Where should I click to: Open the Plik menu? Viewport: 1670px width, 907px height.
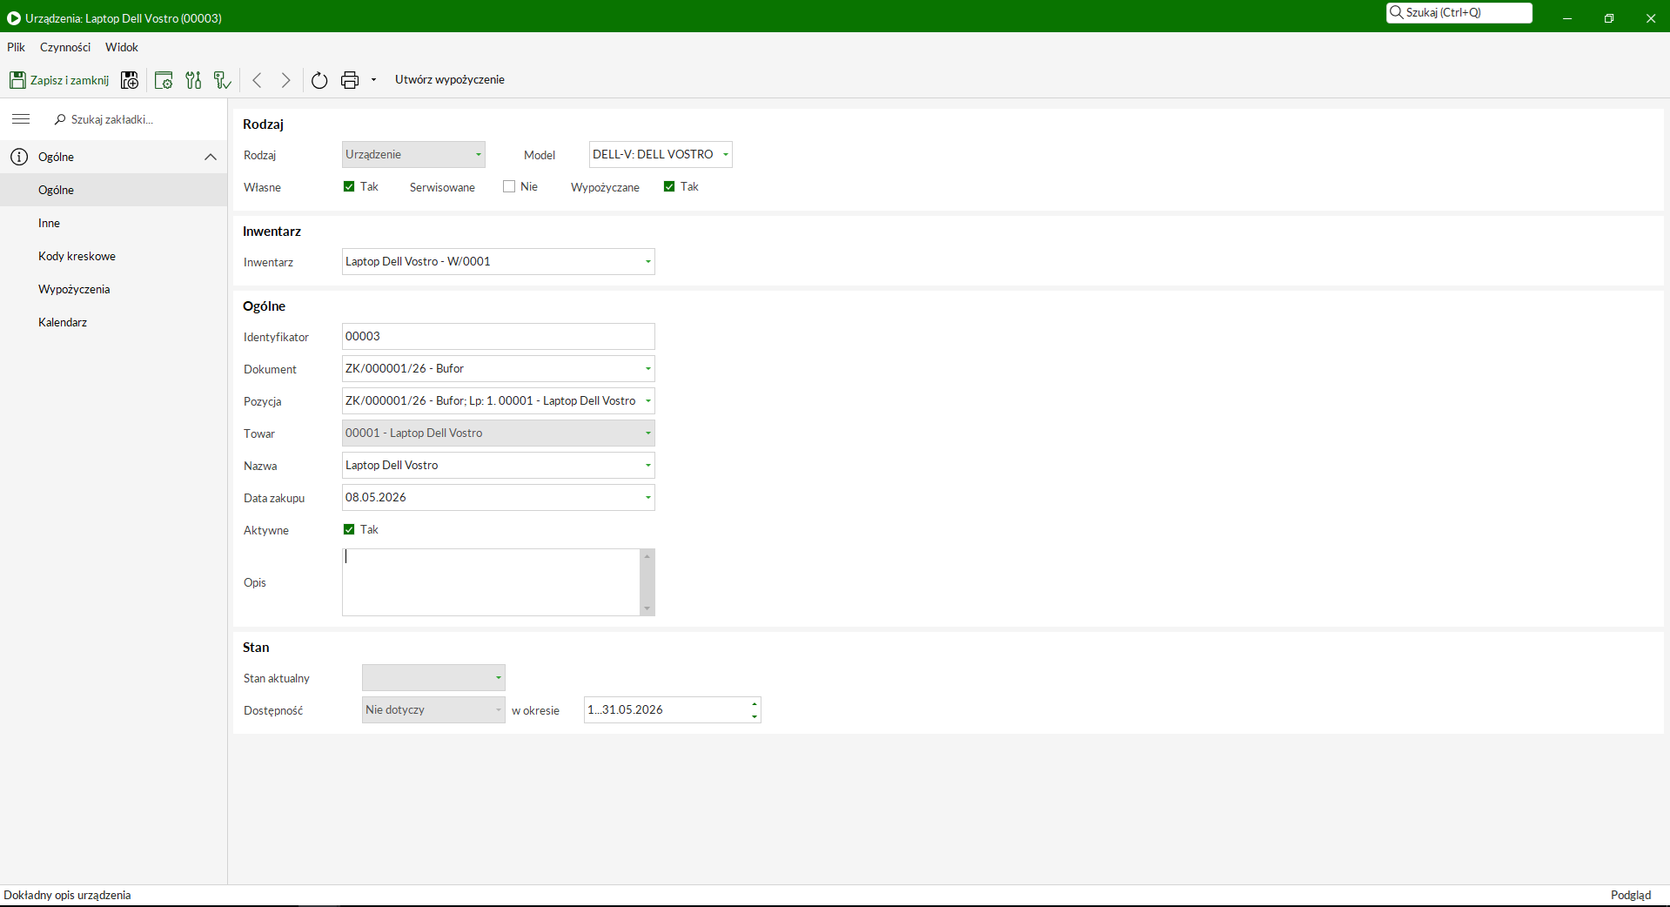(x=17, y=47)
